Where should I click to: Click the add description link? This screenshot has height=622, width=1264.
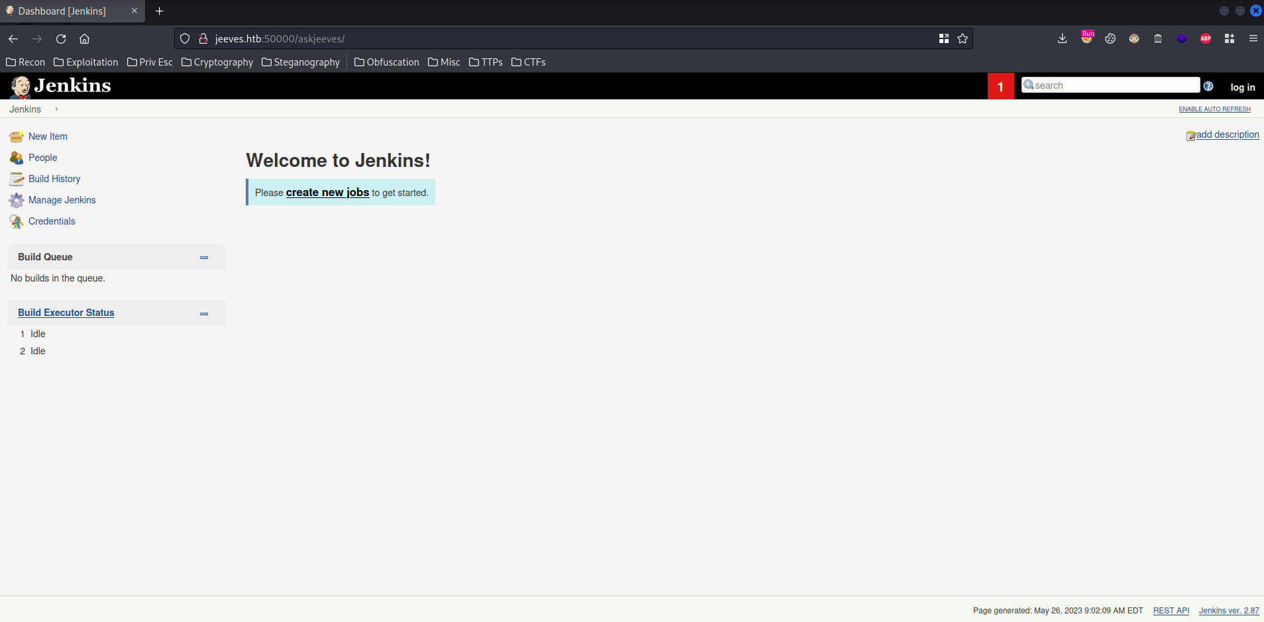(1228, 134)
